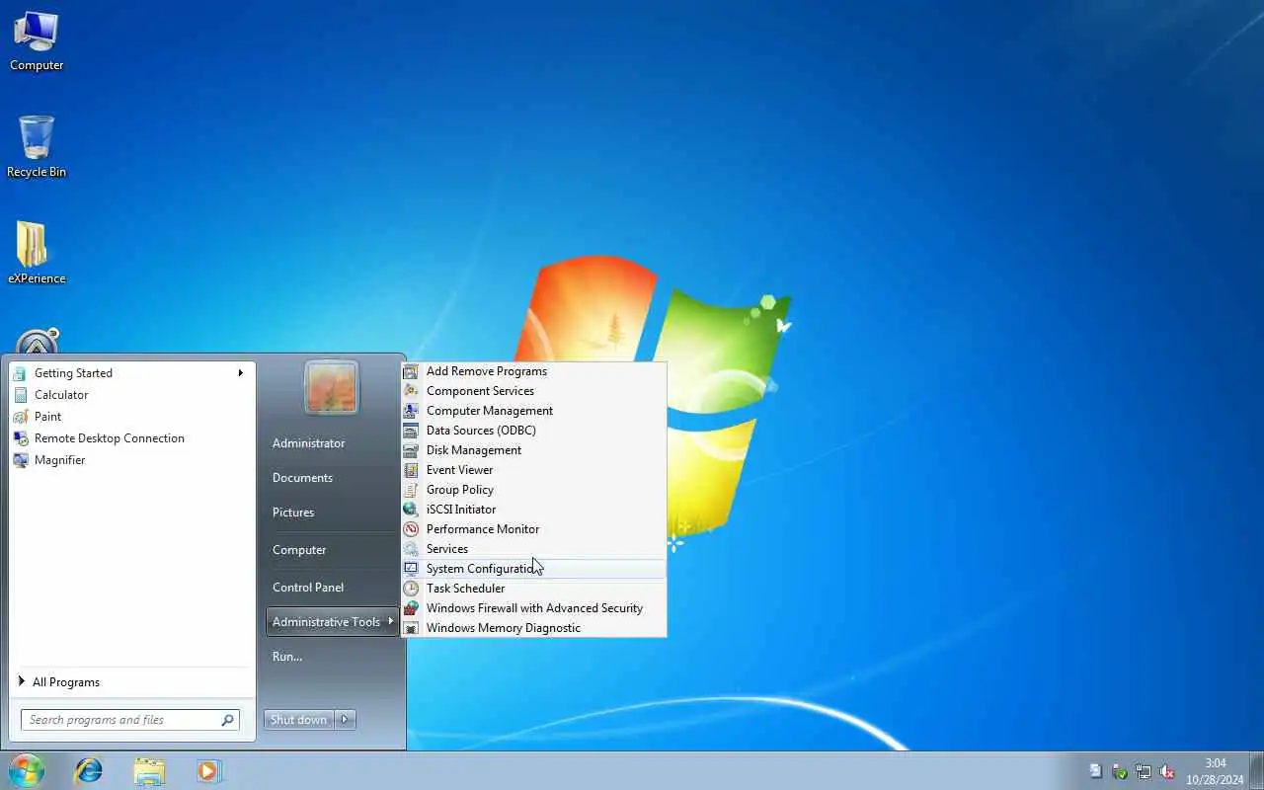Open Documents from Start menu
Screen dimensions: 1264x790
coord(302,478)
